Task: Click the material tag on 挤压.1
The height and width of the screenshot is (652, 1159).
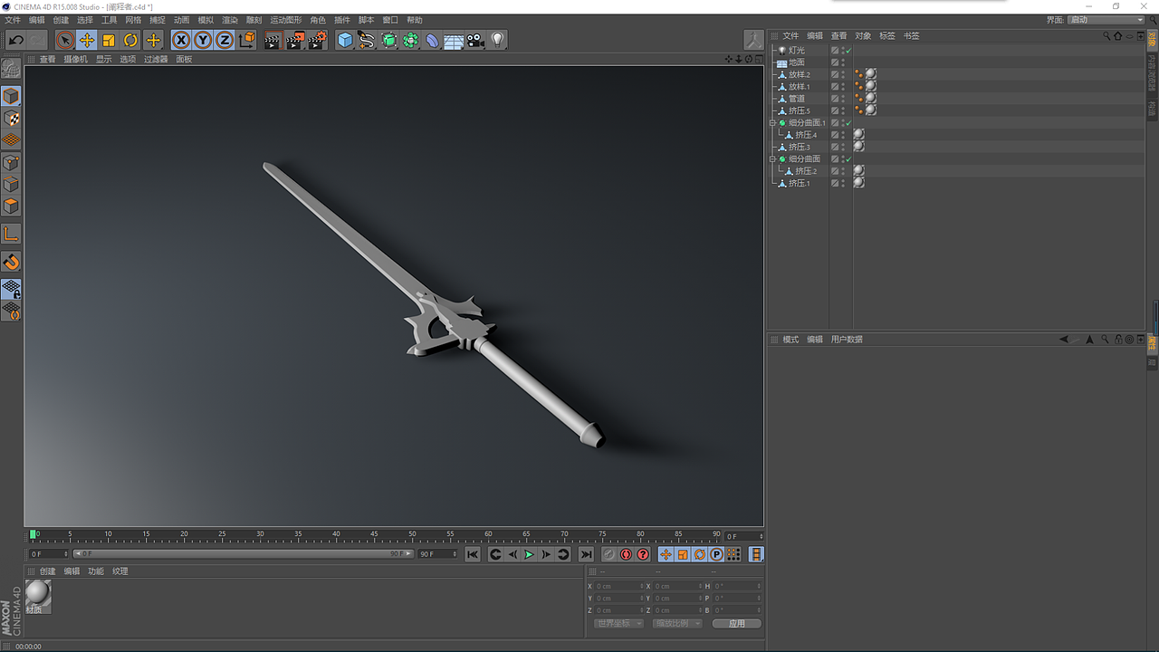Action: pos(858,183)
